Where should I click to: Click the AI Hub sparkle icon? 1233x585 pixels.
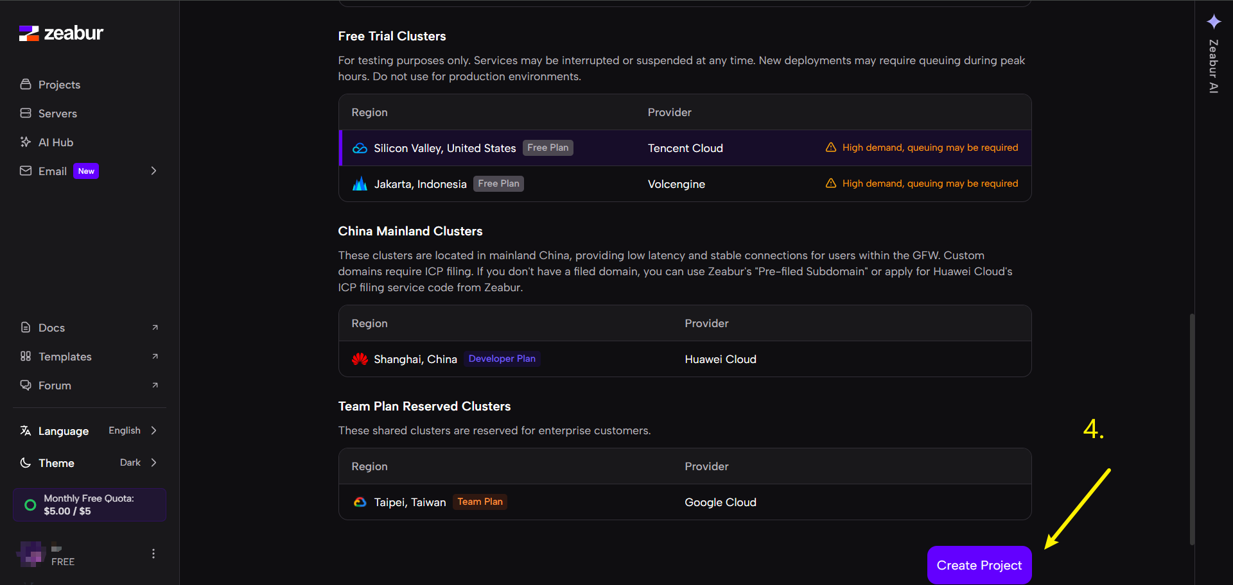click(26, 142)
